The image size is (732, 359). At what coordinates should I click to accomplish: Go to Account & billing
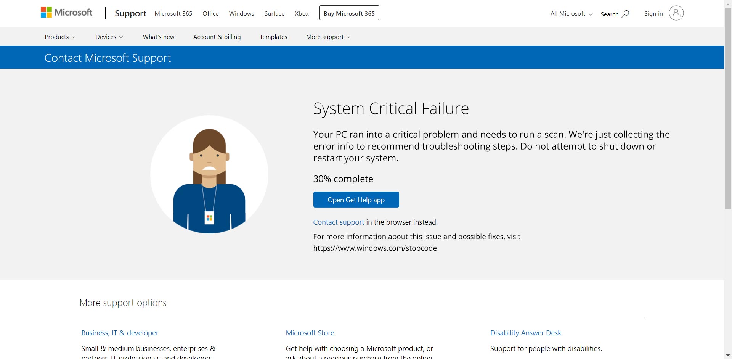(217, 37)
